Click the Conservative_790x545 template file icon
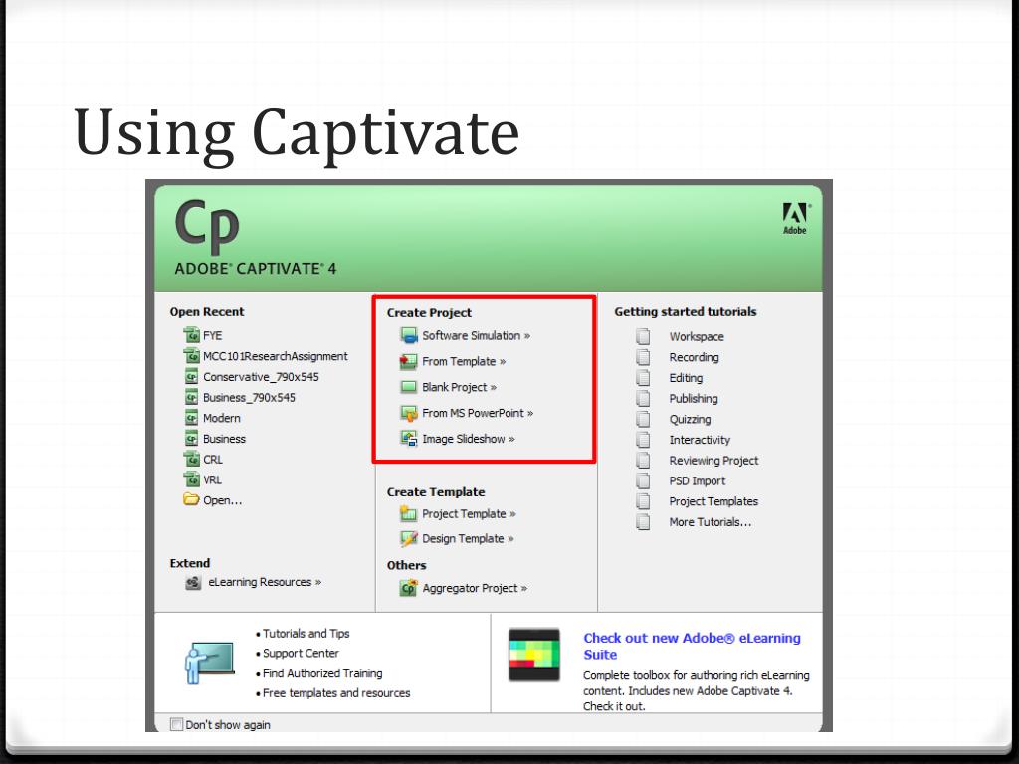Image resolution: width=1019 pixels, height=764 pixels. click(192, 377)
